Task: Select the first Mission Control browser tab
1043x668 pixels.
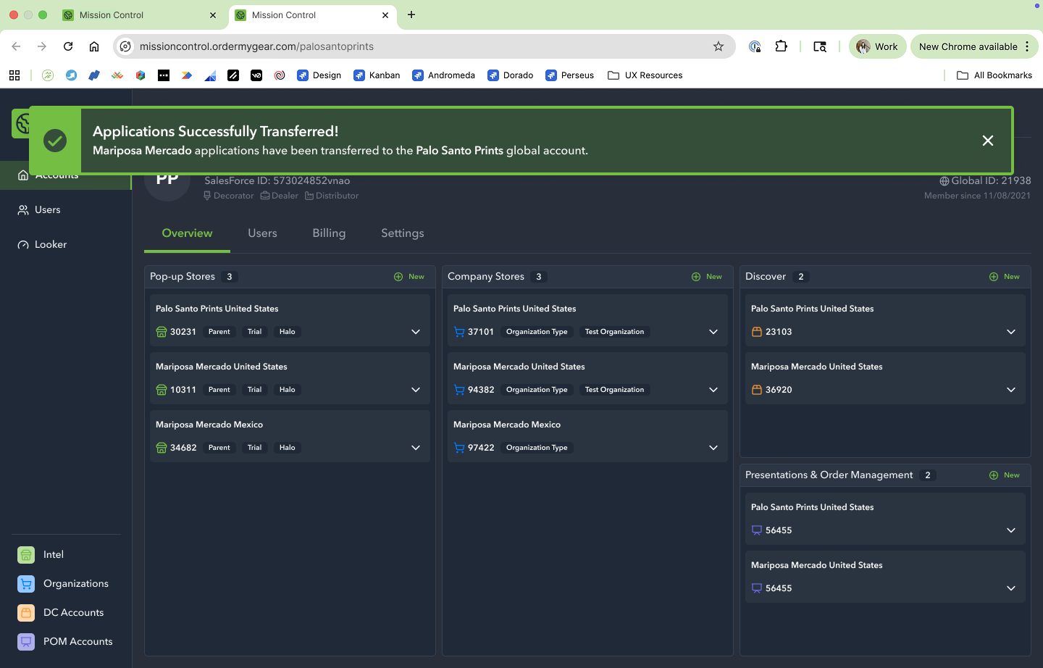Action: click(139, 14)
